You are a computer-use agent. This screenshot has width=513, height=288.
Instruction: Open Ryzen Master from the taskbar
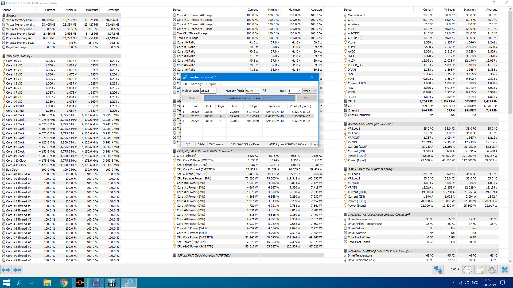click(80, 283)
